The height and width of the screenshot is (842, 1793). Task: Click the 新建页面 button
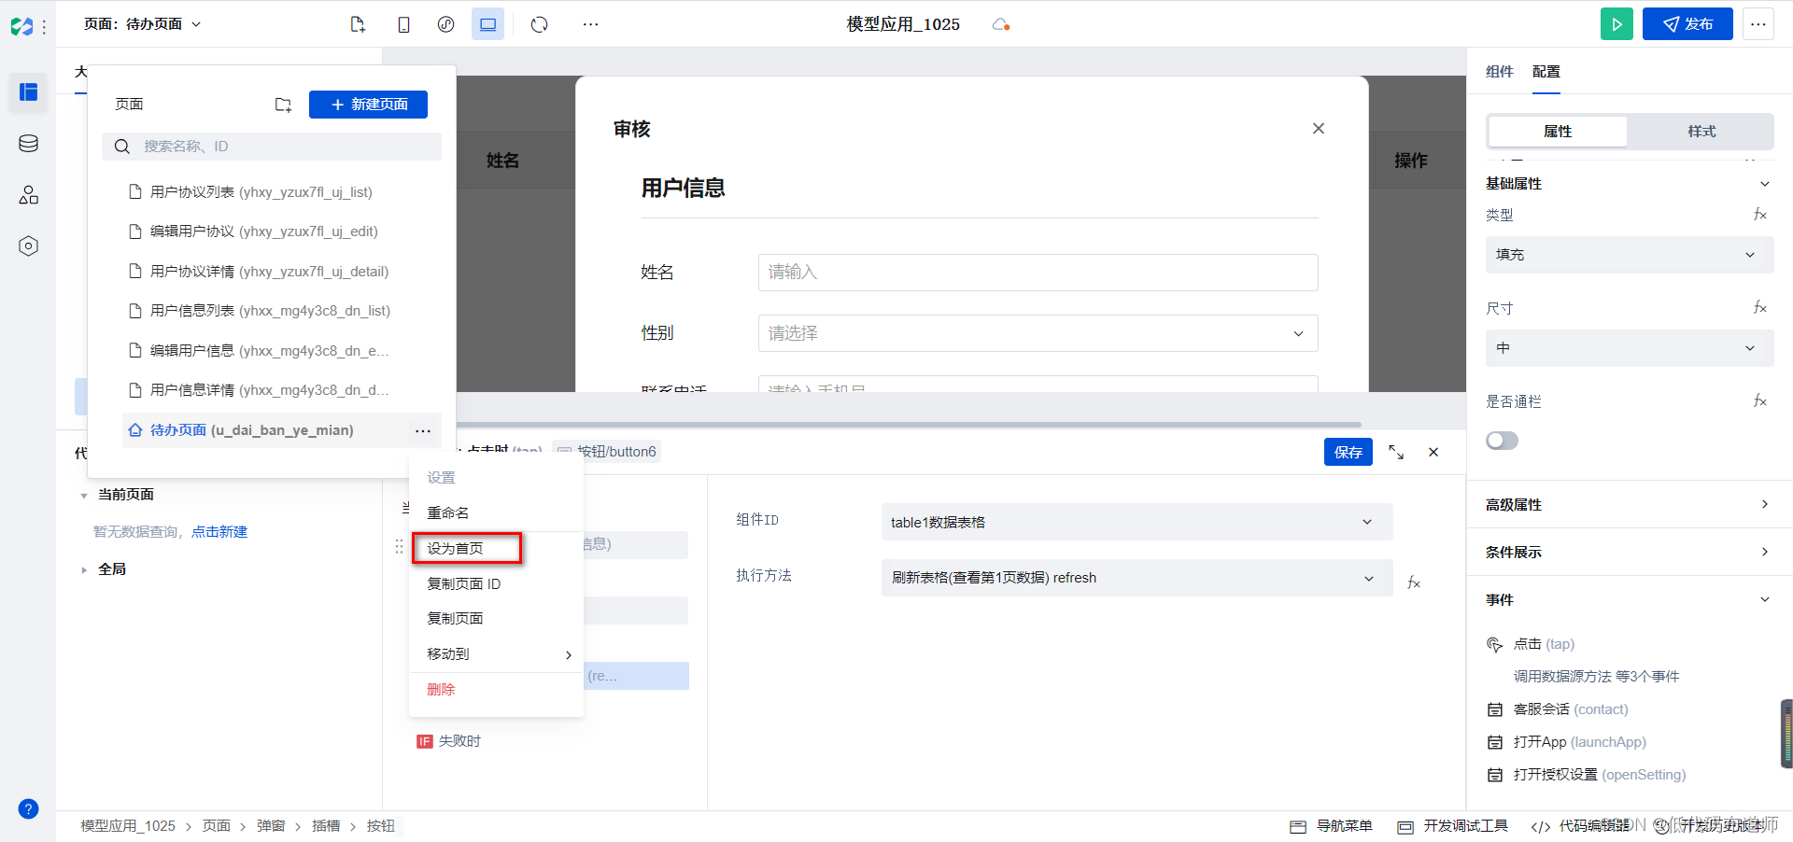368,105
